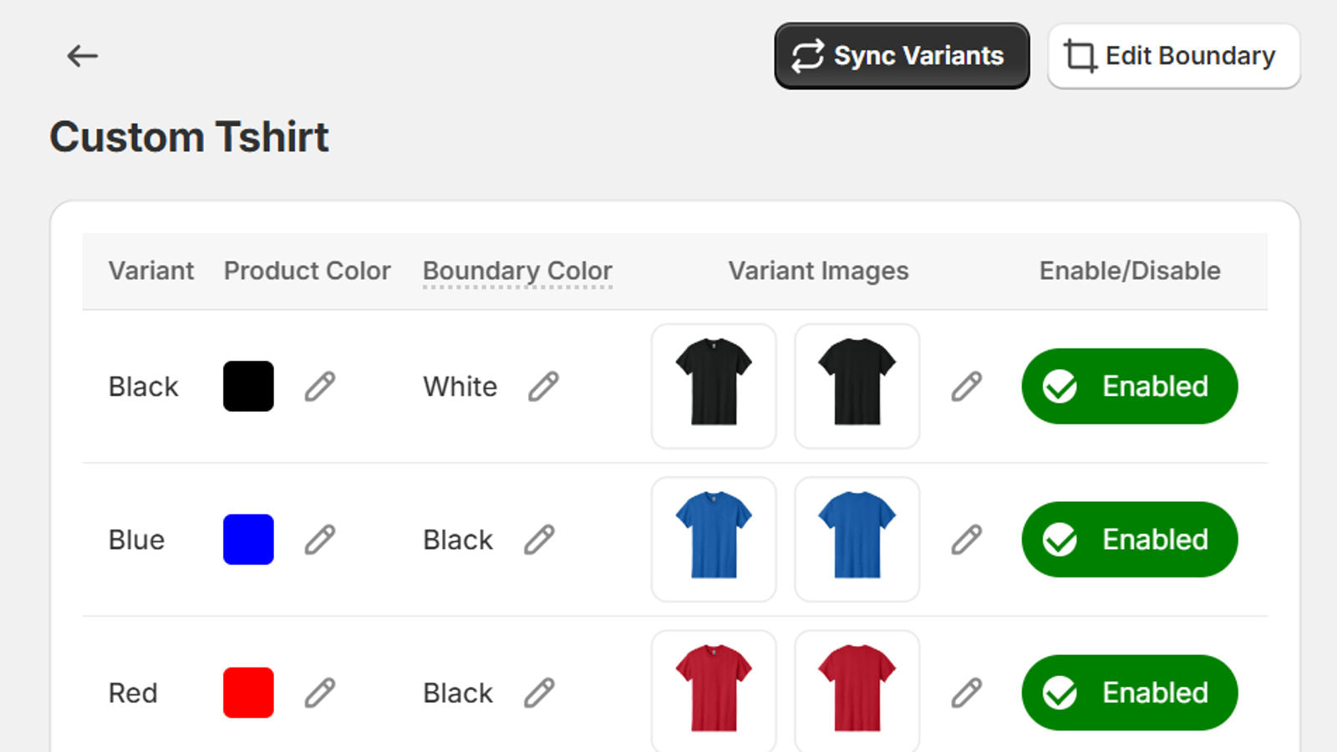Open the first blue t-shirt image thumbnail
Screen dimensions: 1337x752
coord(714,539)
